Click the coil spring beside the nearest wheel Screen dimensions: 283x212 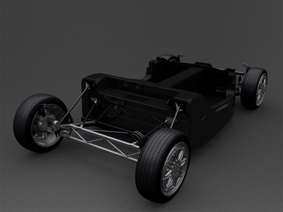click(140, 137)
